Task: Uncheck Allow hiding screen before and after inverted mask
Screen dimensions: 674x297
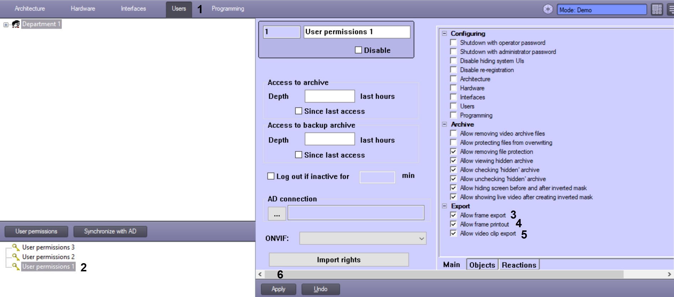Action: coord(453,188)
